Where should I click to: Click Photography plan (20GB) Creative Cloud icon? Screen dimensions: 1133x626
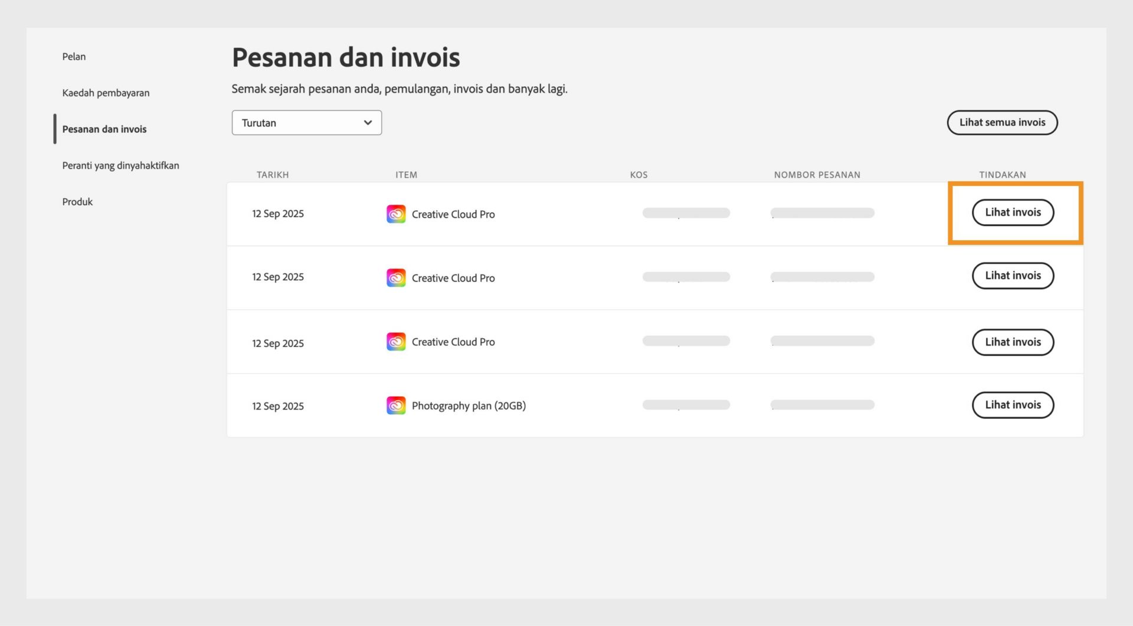coord(396,405)
